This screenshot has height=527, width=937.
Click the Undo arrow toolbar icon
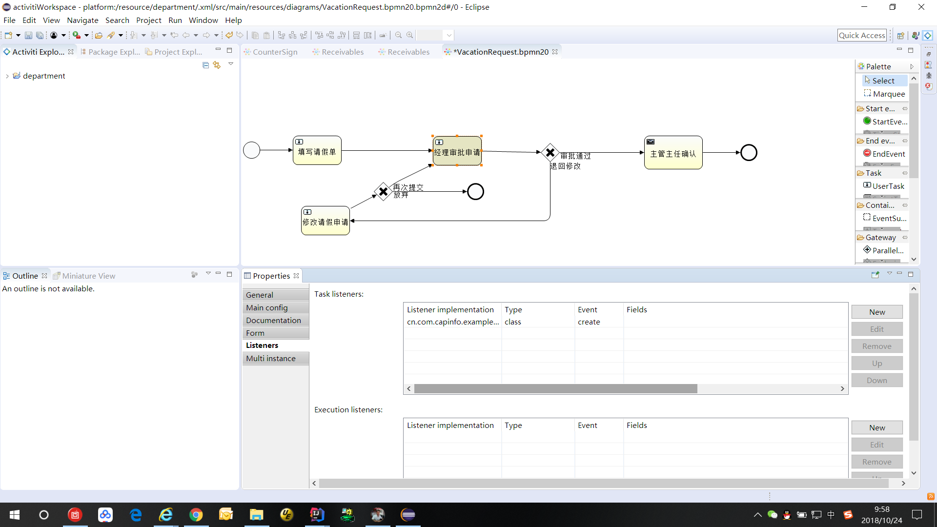[229, 35]
